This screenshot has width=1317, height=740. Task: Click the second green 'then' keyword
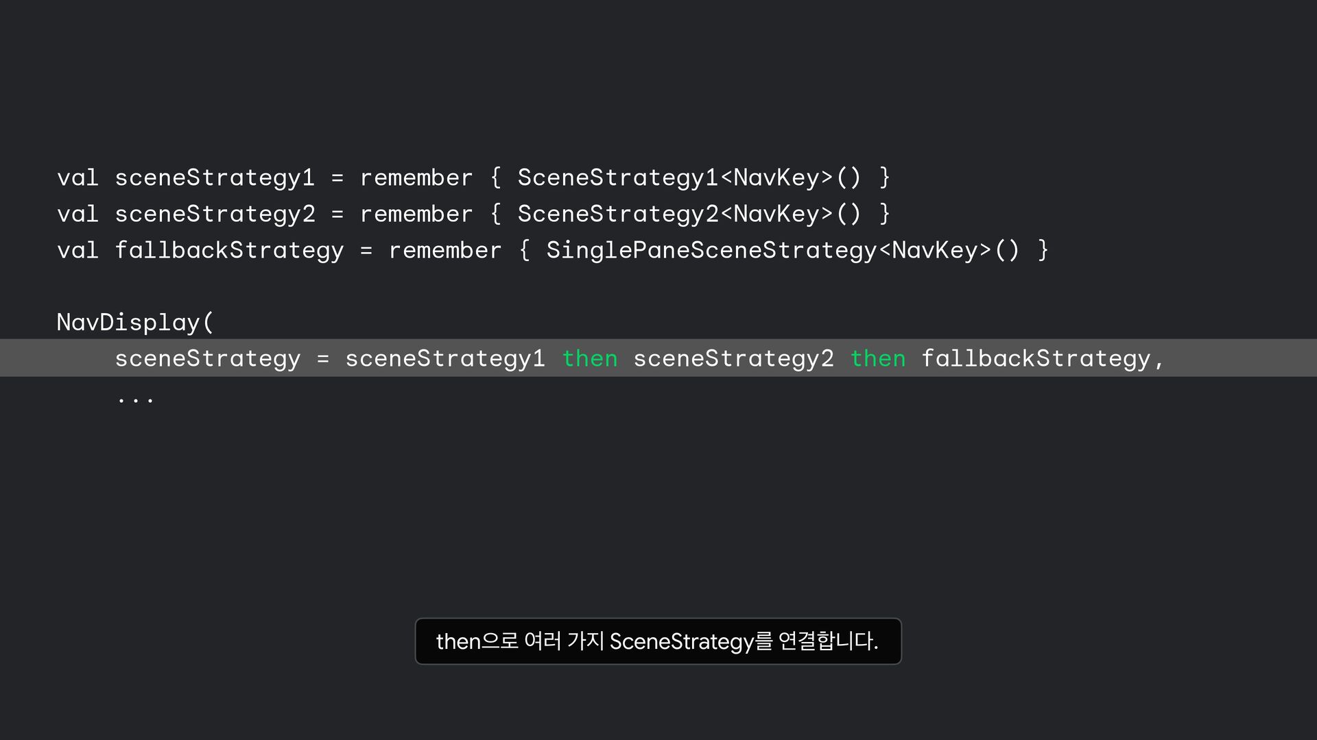click(877, 358)
